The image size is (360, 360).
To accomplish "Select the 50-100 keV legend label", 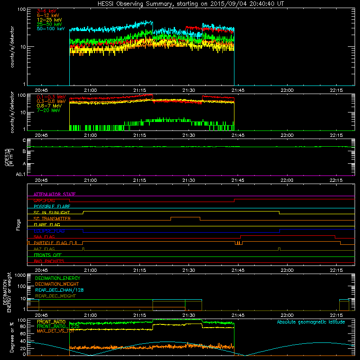I will click(51, 29).
